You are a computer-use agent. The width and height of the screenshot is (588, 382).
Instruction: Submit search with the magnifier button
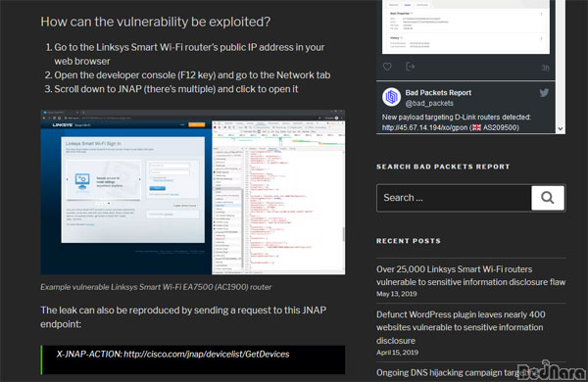pos(548,198)
